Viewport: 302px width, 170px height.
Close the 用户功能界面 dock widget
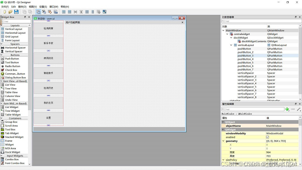(182, 22)
